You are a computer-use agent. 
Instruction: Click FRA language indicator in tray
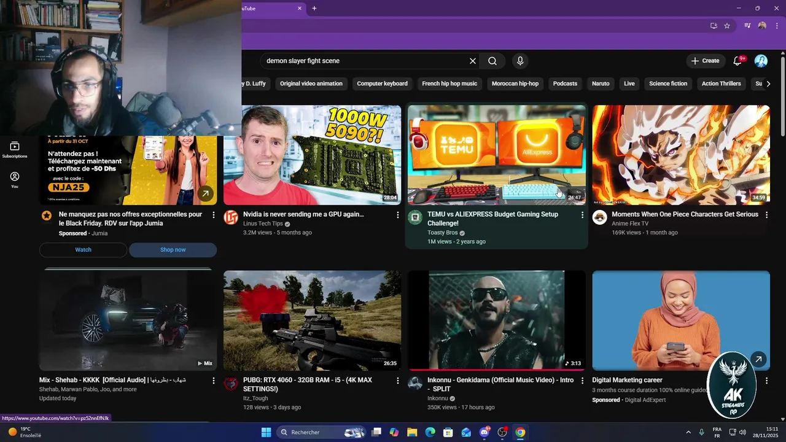tap(717, 432)
